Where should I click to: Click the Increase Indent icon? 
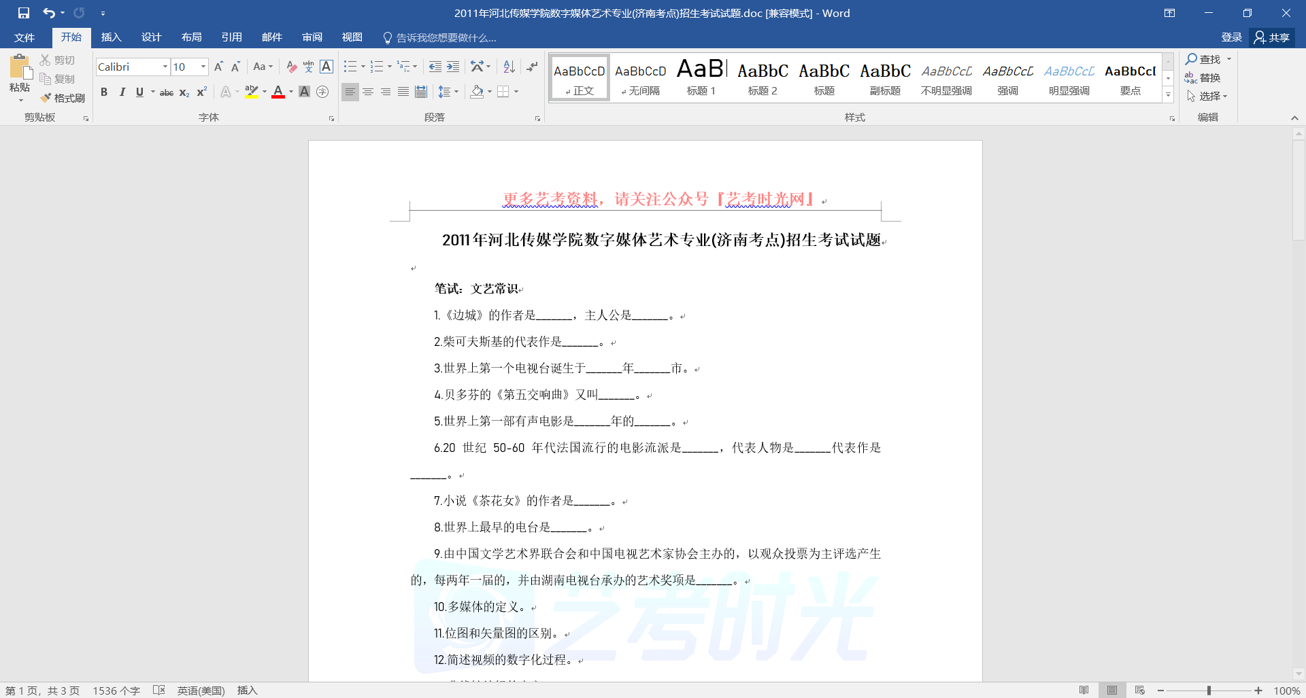pyautogui.click(x=453, y=67)
